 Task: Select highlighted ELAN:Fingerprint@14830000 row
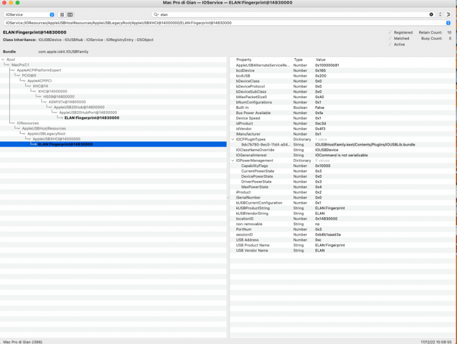[x=113, y=144]
